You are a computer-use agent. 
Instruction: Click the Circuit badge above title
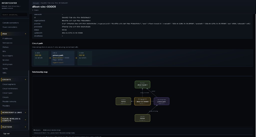click(36, 3)
